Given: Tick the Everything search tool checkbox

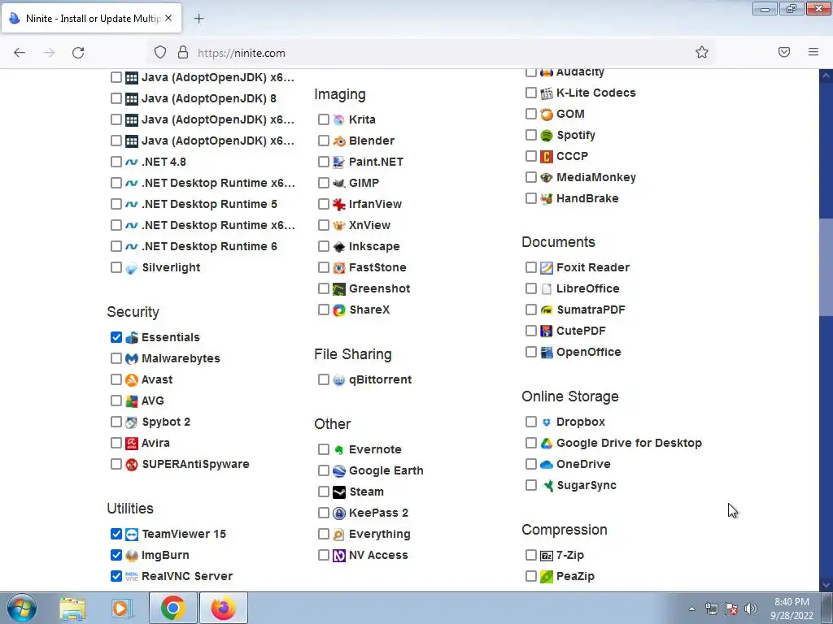Looking at the screenshot, I should pyautogui.click(x=324, y=534).
